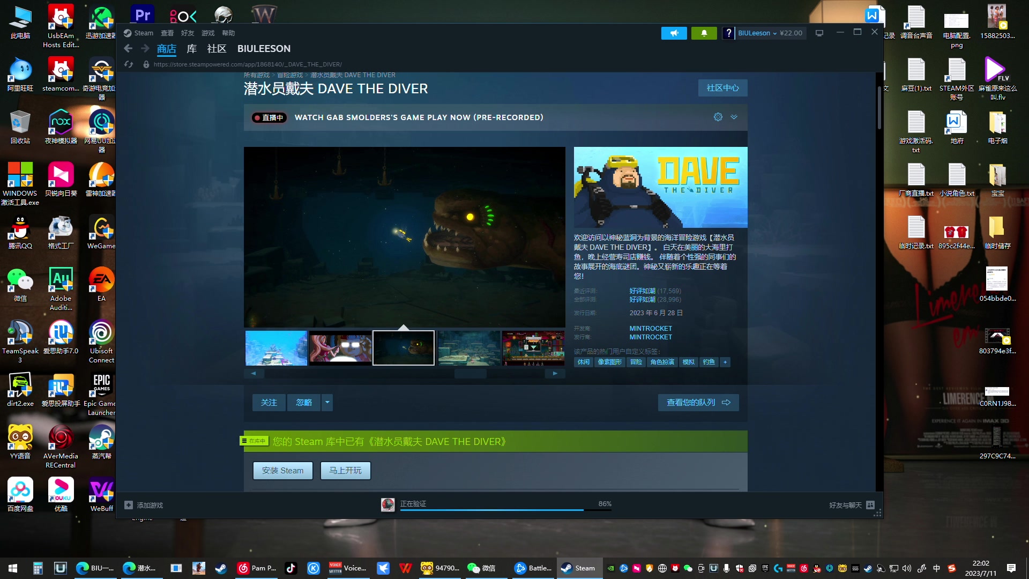
Task: Collapse the live broadcast banner
Action: (x=734, y=117)
